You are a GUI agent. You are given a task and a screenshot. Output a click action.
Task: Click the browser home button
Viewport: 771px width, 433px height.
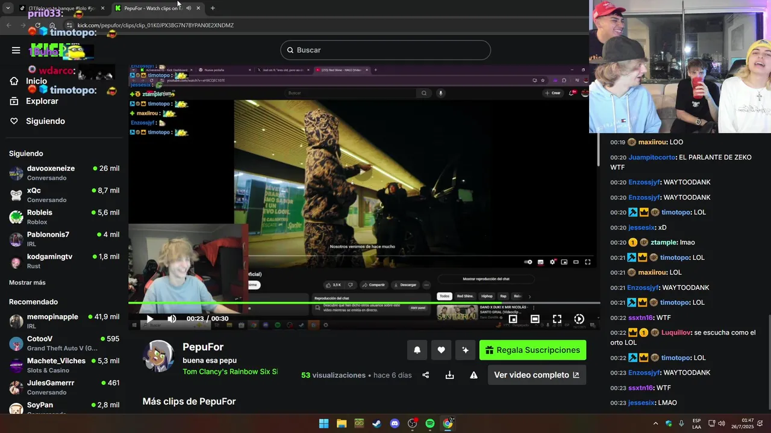(x=52, y=25)
